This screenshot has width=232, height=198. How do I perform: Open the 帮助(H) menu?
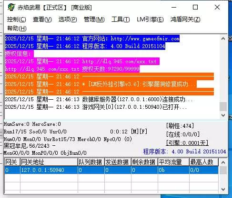[x=17, y=28]
